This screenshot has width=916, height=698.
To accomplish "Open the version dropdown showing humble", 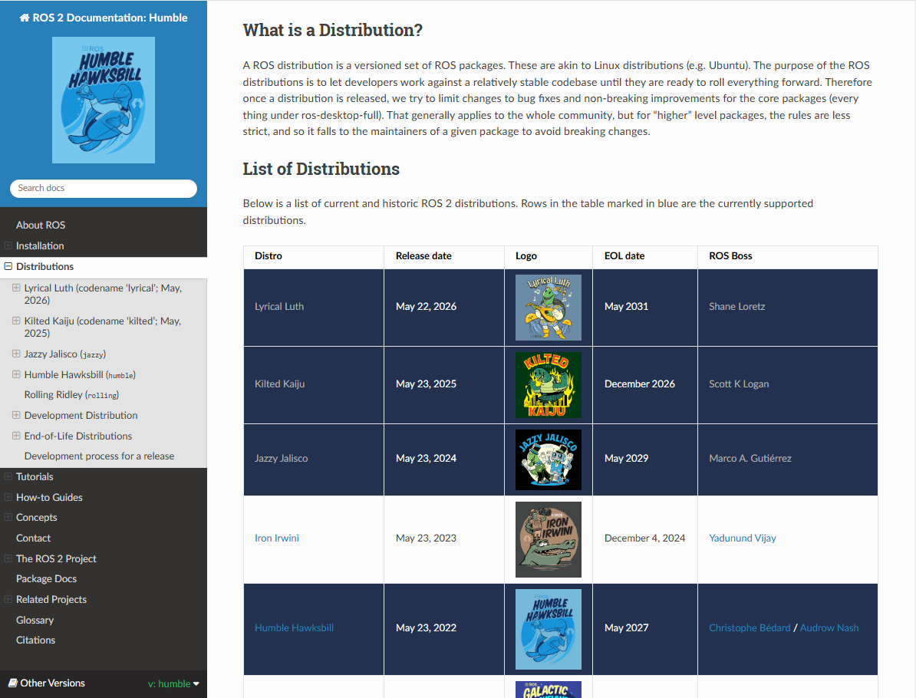I will click(173, 683).
